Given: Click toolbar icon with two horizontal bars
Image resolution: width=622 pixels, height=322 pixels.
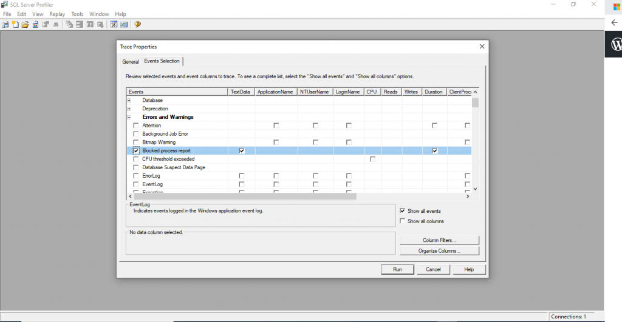Looking at the screenshot, I should (80, 24).
